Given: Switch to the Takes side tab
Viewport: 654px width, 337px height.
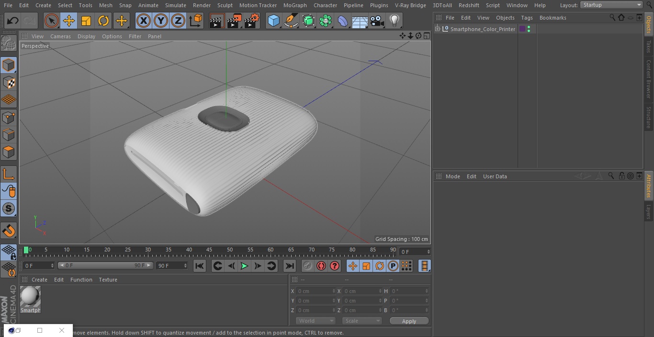Looking at the screenshot, I should tap(649, 46).
